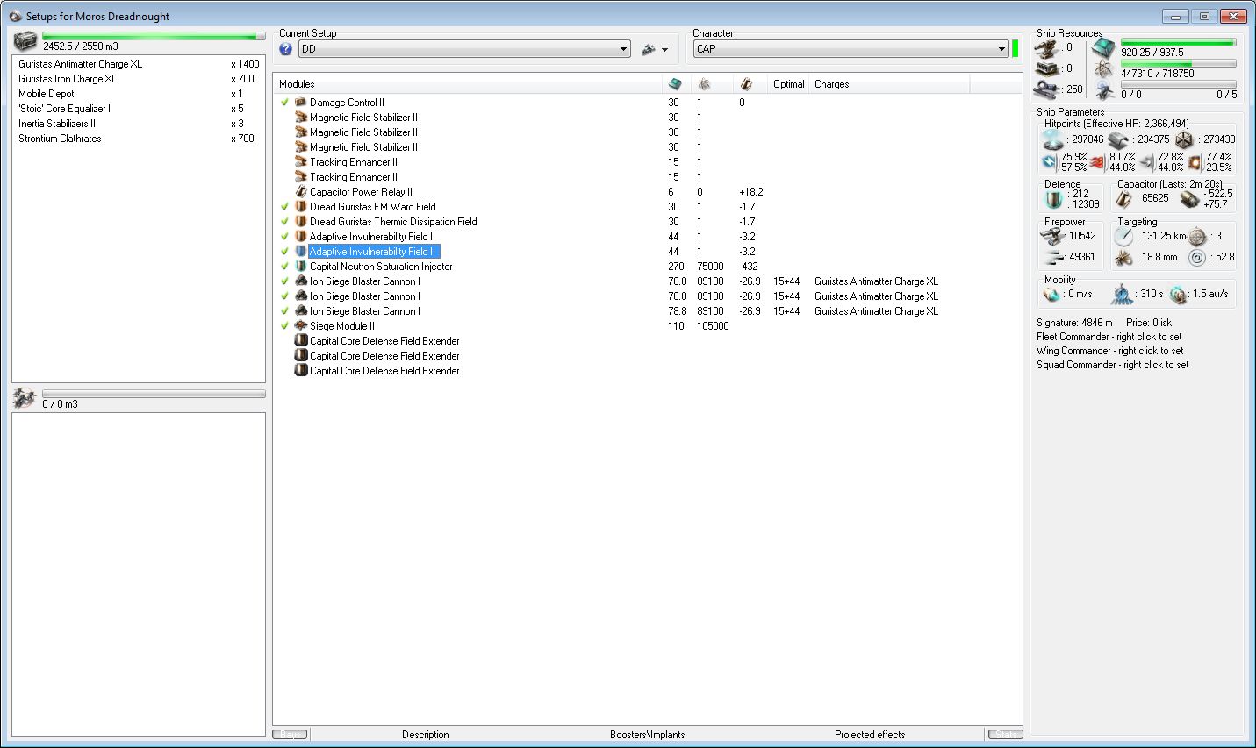The height and width of the screenshot is (748, 1256).
Task: Click the Siege Module II module icon
Action: [x=300, y=326]
